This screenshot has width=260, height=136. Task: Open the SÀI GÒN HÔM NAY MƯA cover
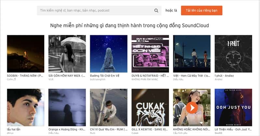pyautogui.click(x=67, y=54)
